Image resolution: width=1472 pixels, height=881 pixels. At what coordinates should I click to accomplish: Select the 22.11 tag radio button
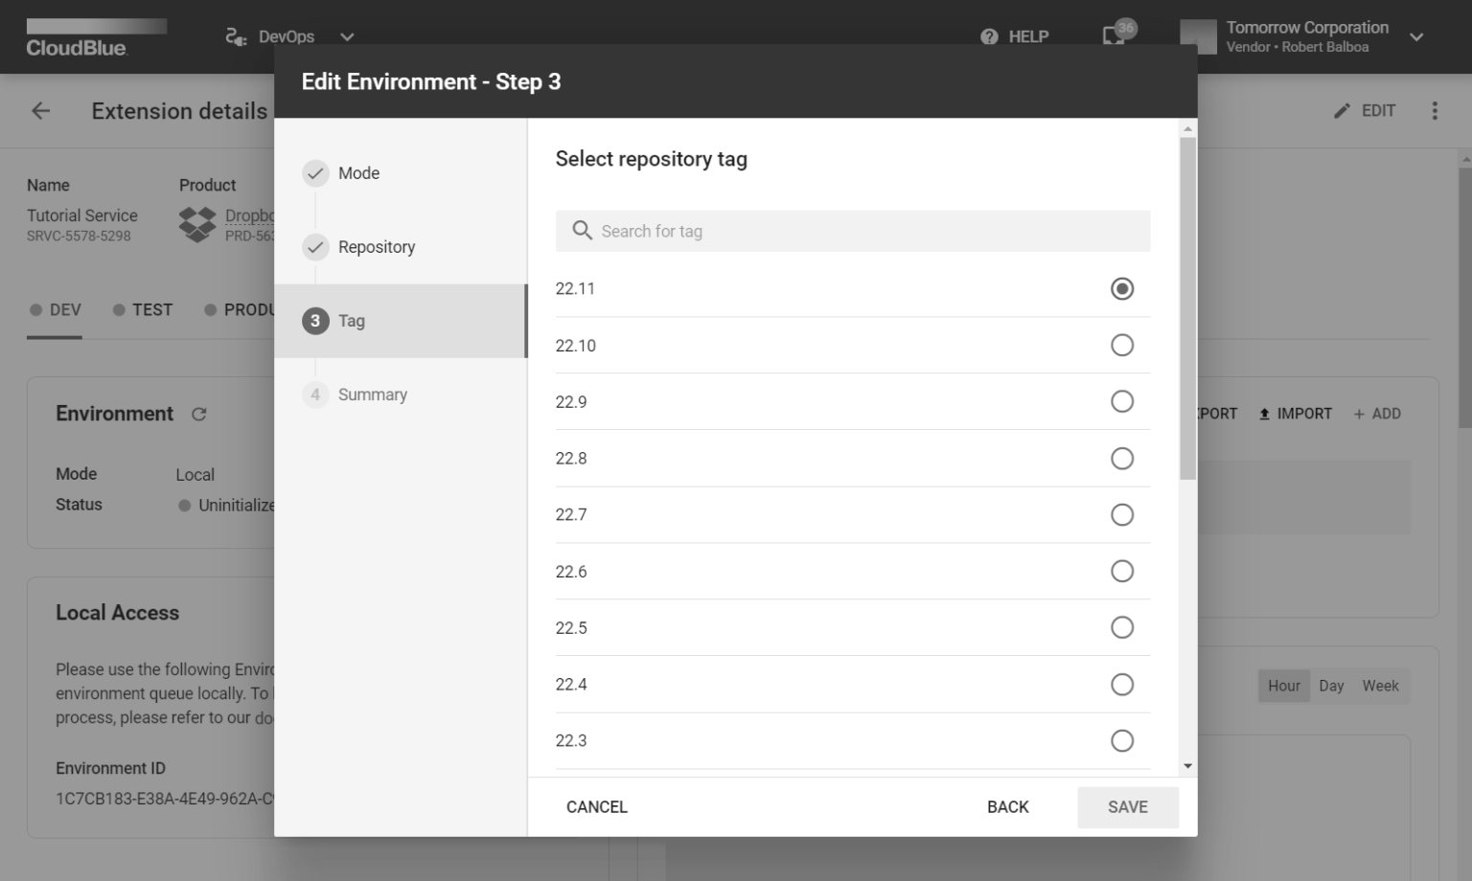1121,288
